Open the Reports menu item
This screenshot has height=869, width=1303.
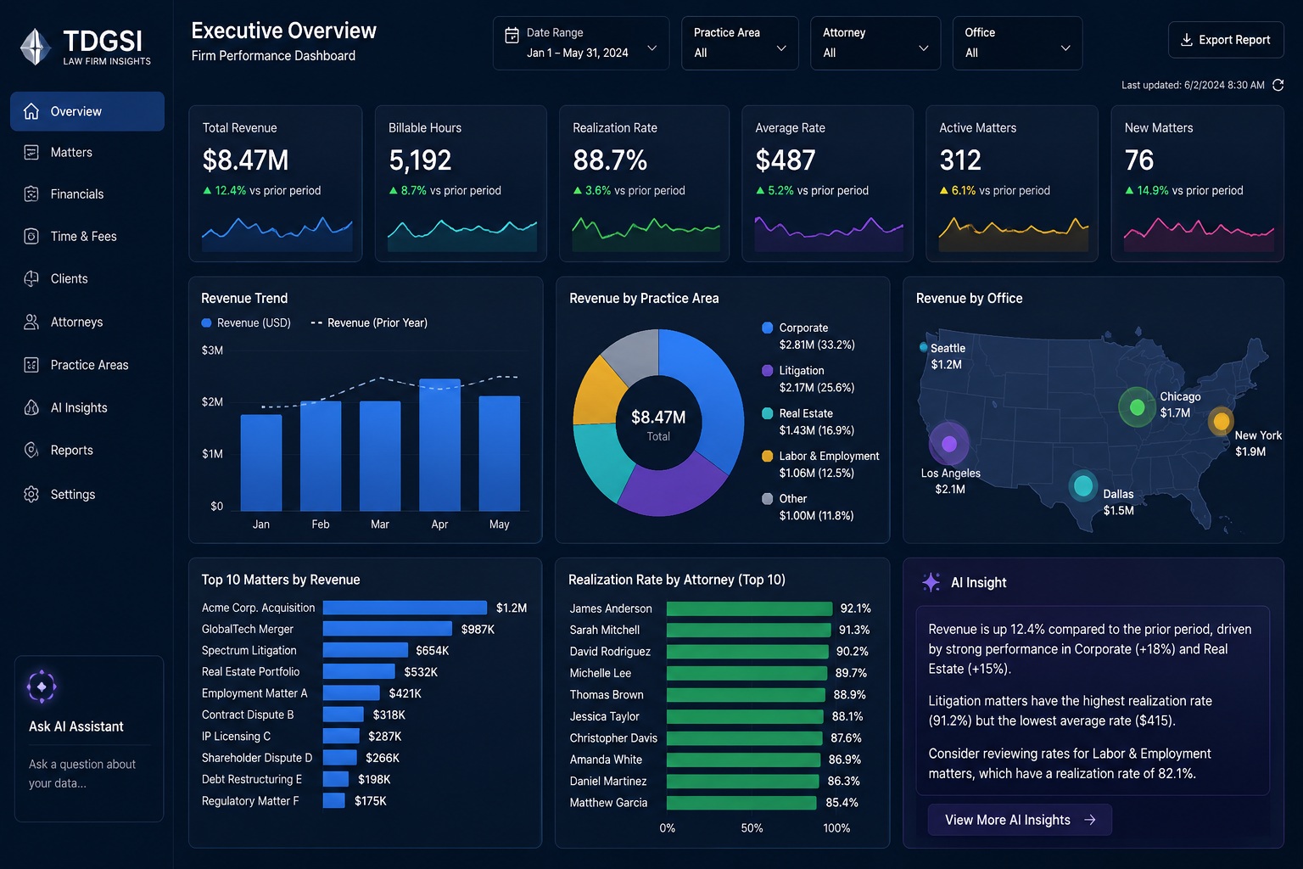87,450
